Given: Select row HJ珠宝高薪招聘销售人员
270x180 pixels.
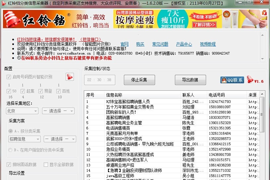Looking at the screenshot, I should point(172,102).
